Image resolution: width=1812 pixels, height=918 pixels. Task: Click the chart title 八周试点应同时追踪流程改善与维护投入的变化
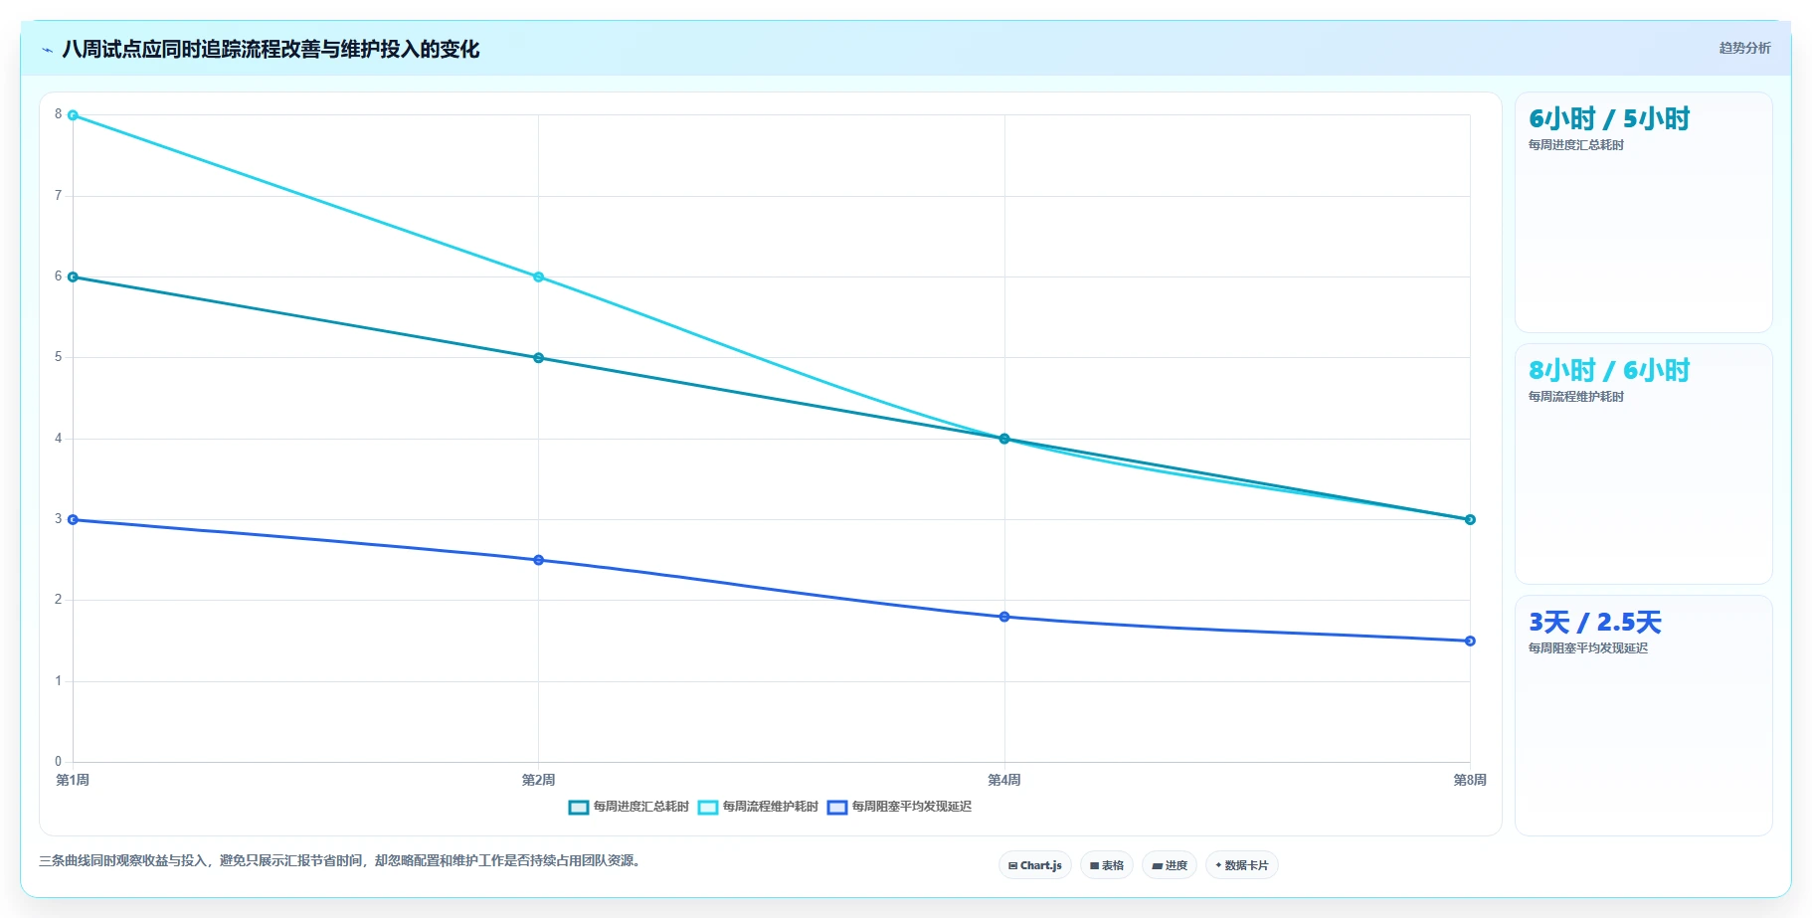[x=271, y=50]
